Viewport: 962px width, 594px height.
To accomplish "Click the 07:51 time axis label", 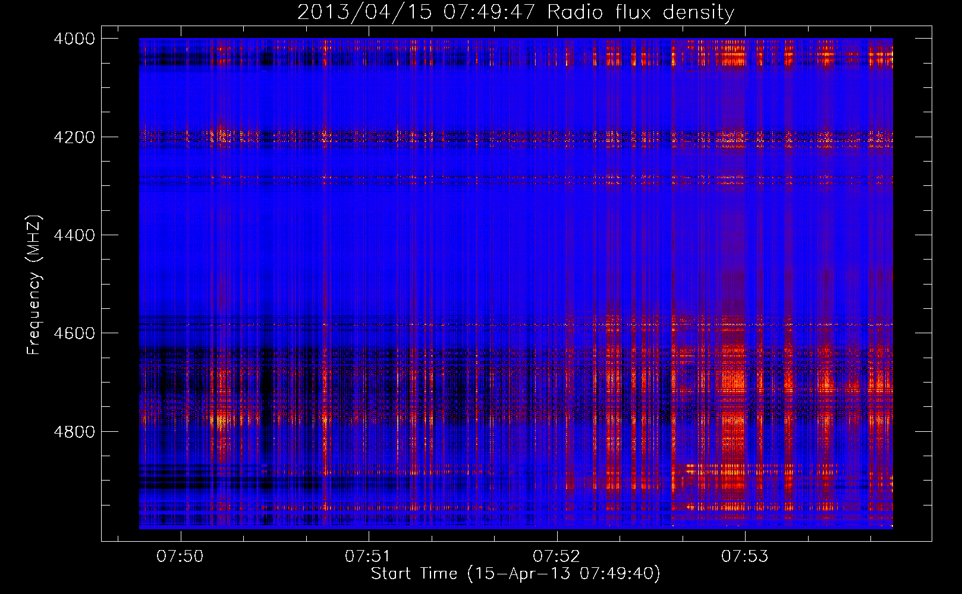I will click(368, 556).
